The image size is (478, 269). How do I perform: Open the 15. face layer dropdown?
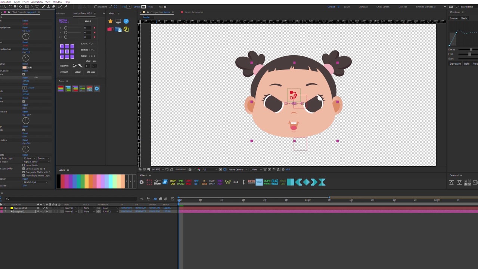[x=30, y=158]
